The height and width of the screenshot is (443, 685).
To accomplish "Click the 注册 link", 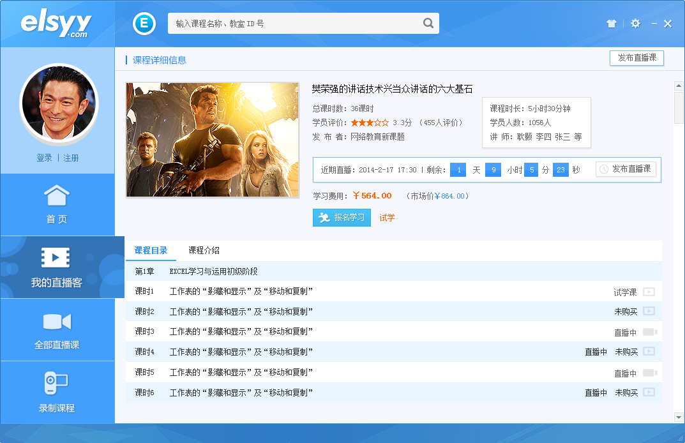I will point(72,158).
